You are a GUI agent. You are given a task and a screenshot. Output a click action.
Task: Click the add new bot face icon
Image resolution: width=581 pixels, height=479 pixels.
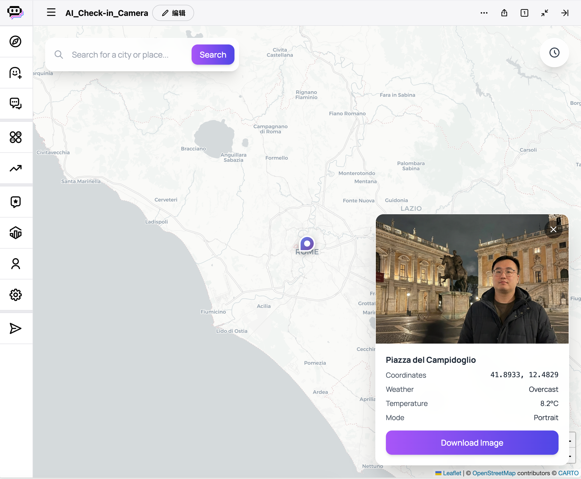coord(15,73)
